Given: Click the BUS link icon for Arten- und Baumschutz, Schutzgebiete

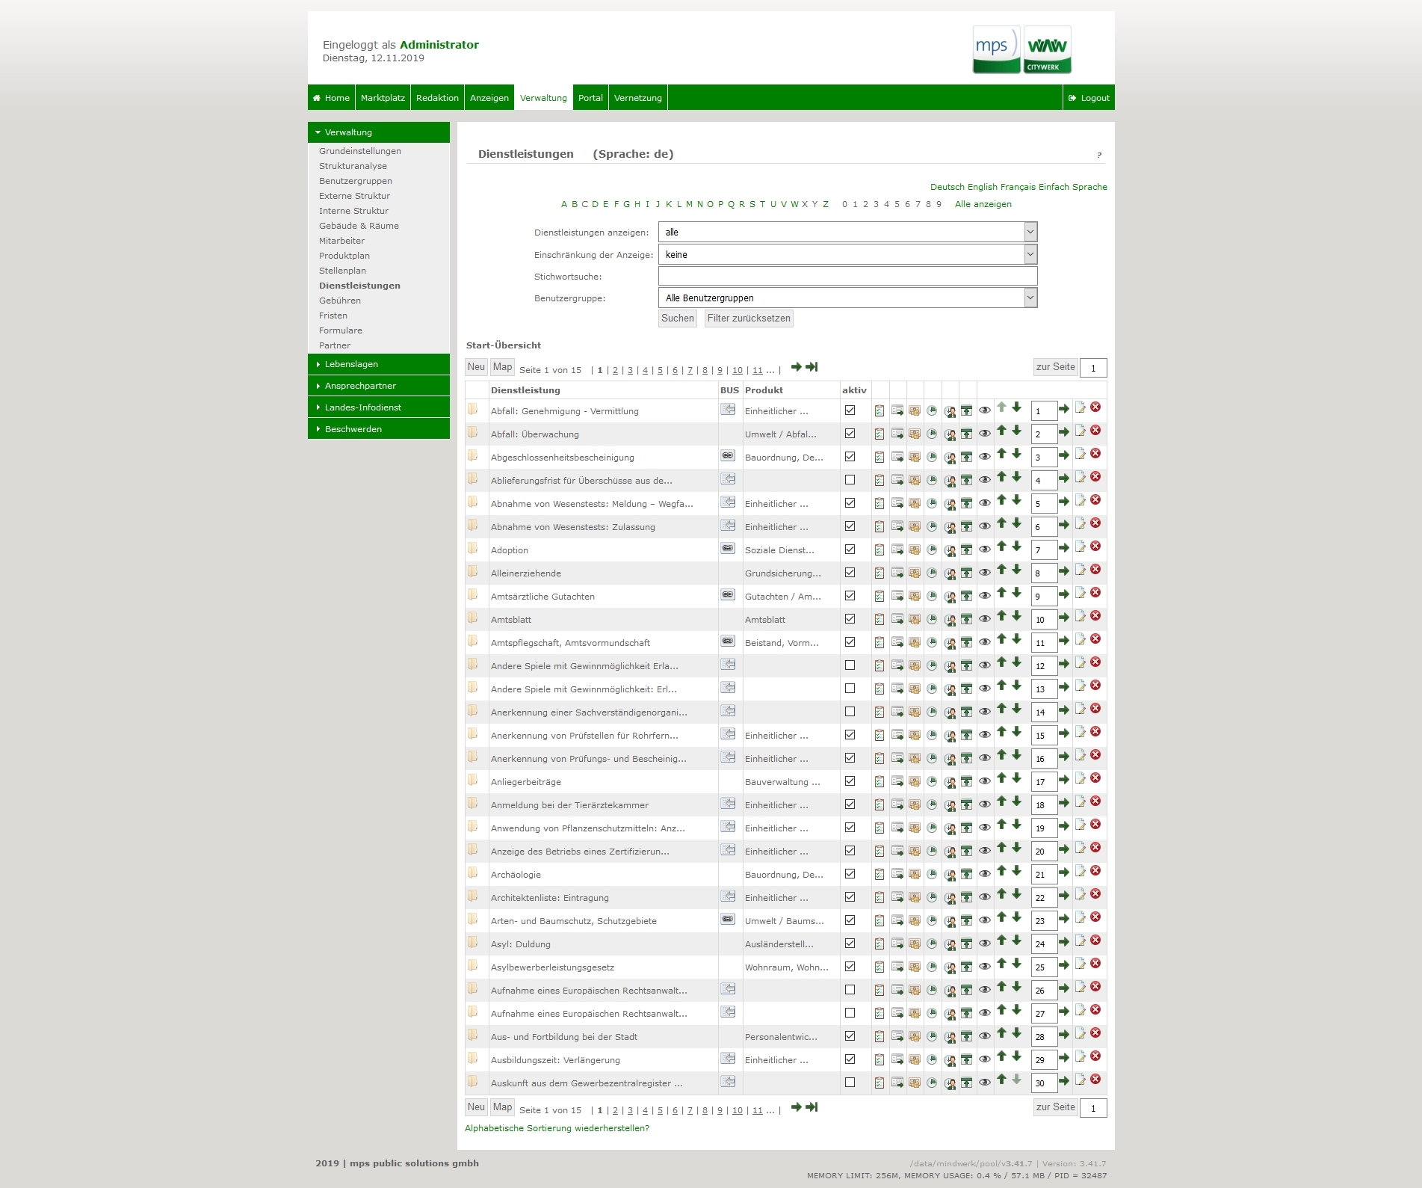Looking at the screenshot, I should 728,919.
